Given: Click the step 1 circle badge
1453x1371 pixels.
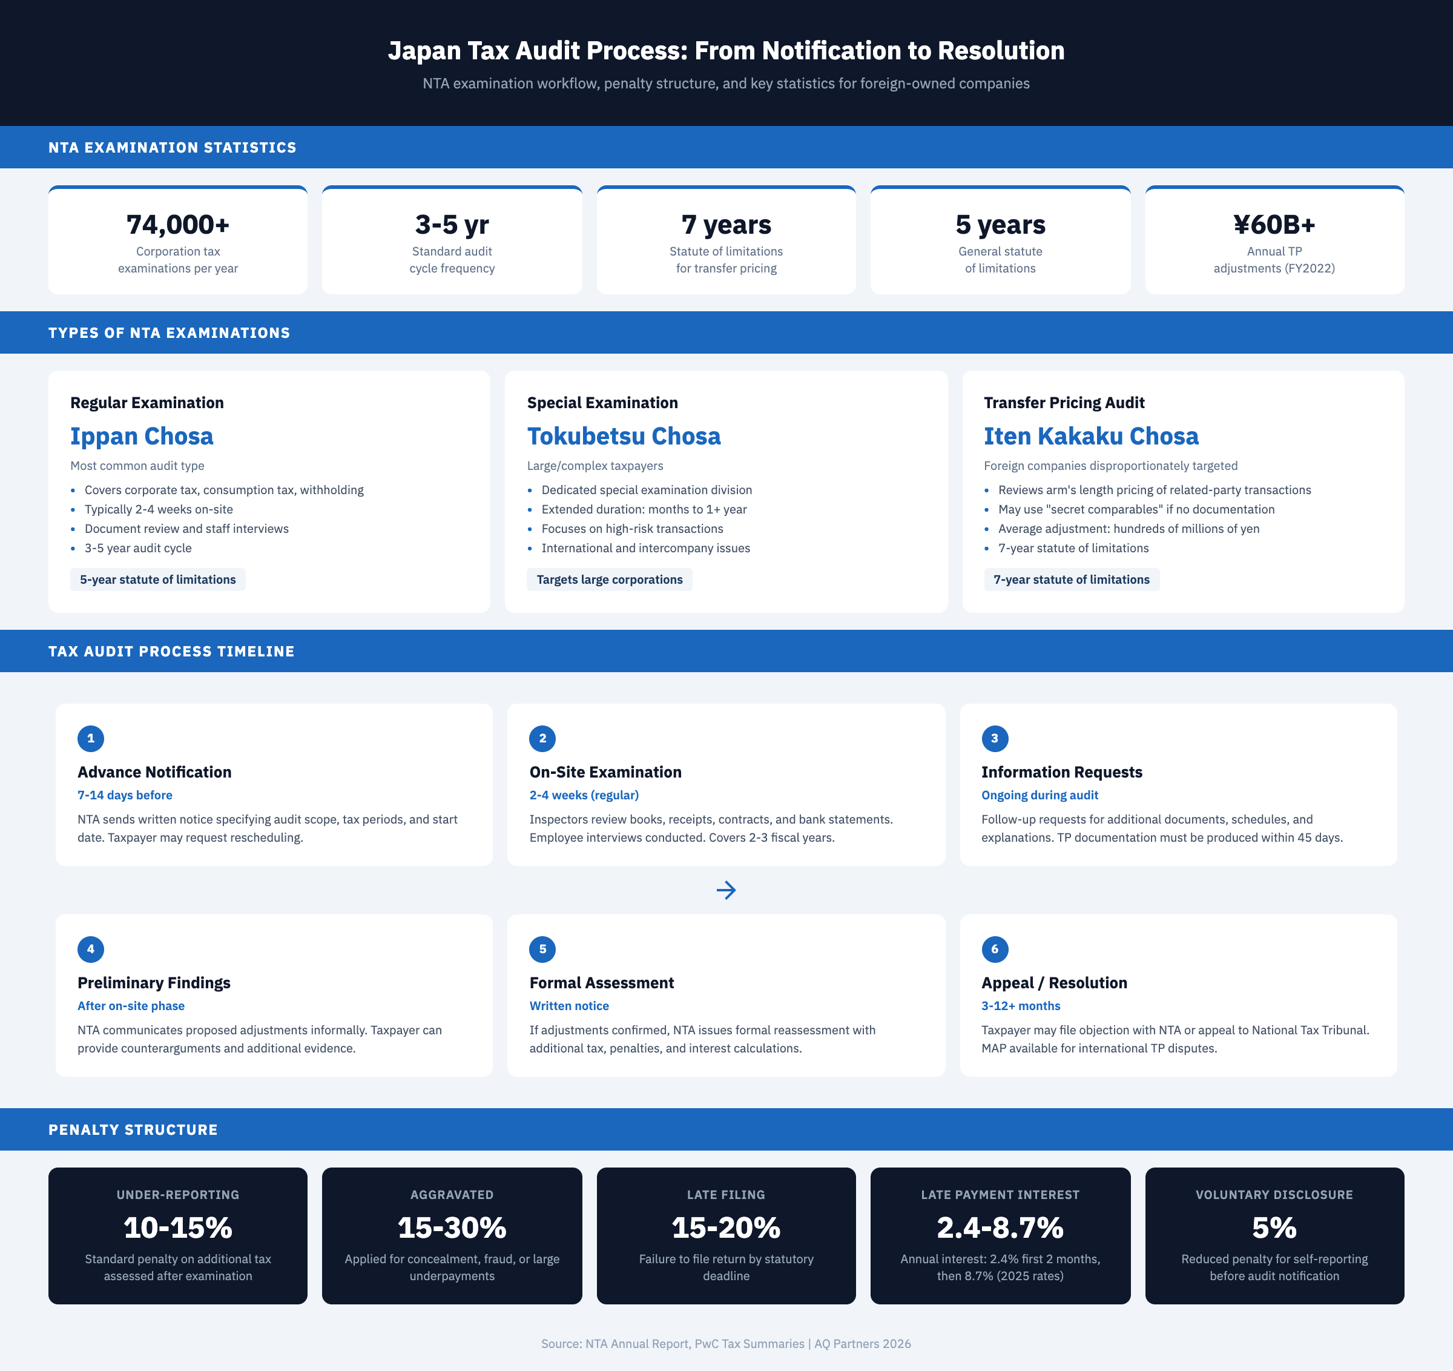Looking at the screenshot, I should [x=91, y=739].
